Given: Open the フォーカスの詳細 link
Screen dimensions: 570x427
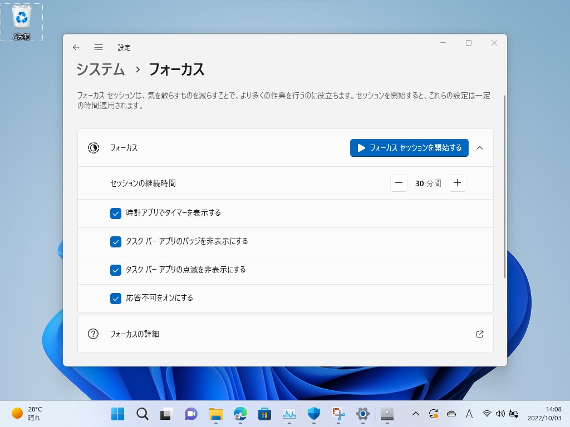Looking at the screenshot, I should (x=480, y=334).
